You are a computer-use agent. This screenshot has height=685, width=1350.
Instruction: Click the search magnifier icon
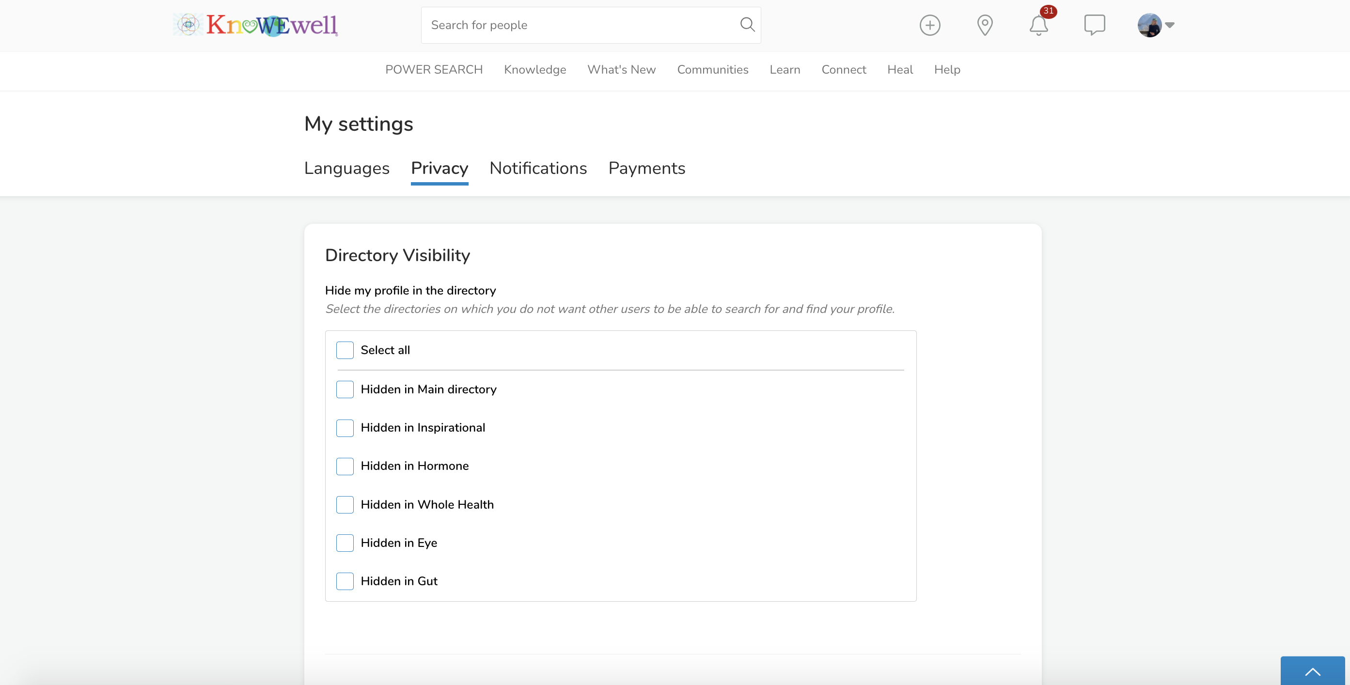click(747, 25)
